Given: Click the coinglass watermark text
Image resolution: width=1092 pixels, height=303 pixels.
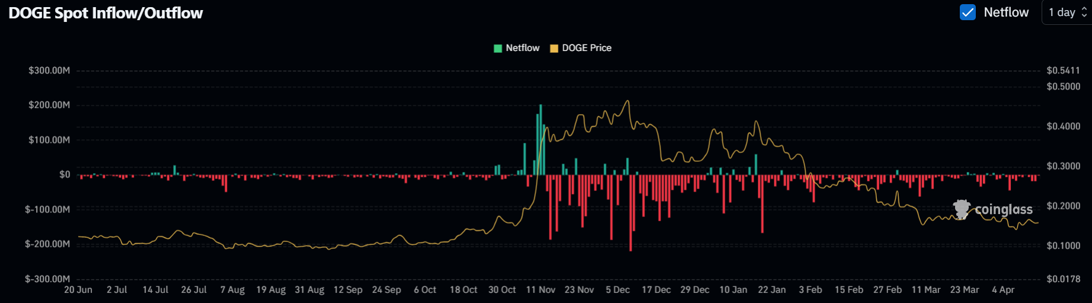Looking at the screenshot, I should (1004, 209).
